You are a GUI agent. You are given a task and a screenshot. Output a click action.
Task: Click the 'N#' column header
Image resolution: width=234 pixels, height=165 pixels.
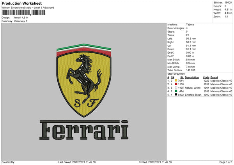(172, 77)
